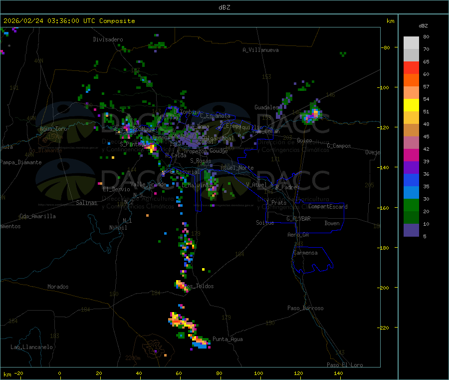Click the S_Rosas label

tap(201, 161)
